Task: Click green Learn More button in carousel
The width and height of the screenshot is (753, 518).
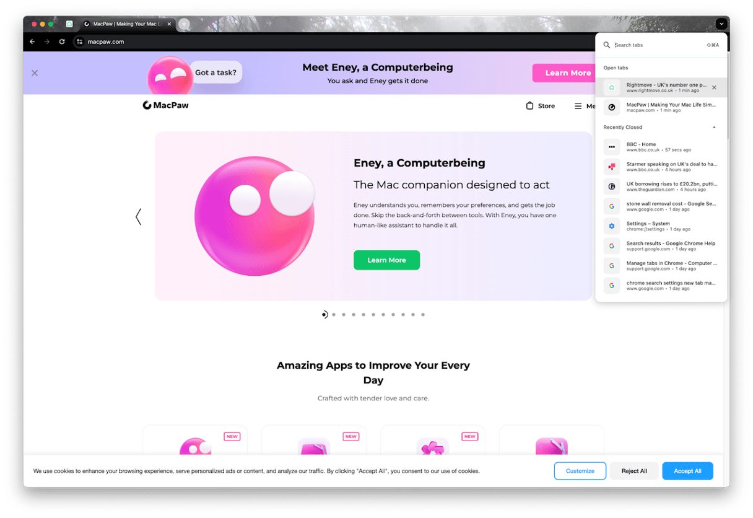Action: [x=386, y=260]
